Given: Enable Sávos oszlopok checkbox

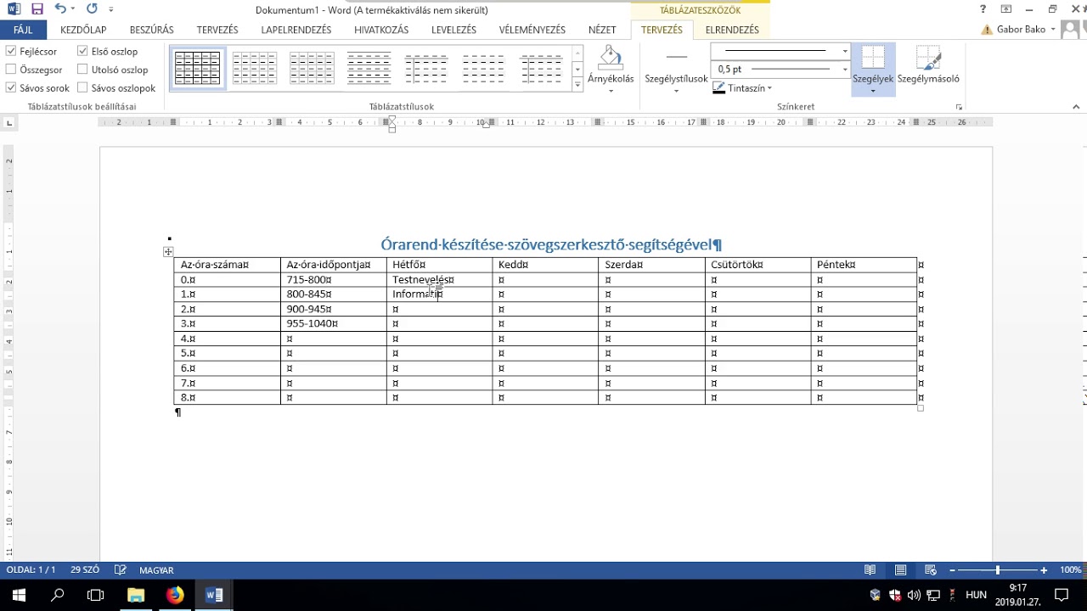Looking at the screenshot, I should tap(82, 87).
